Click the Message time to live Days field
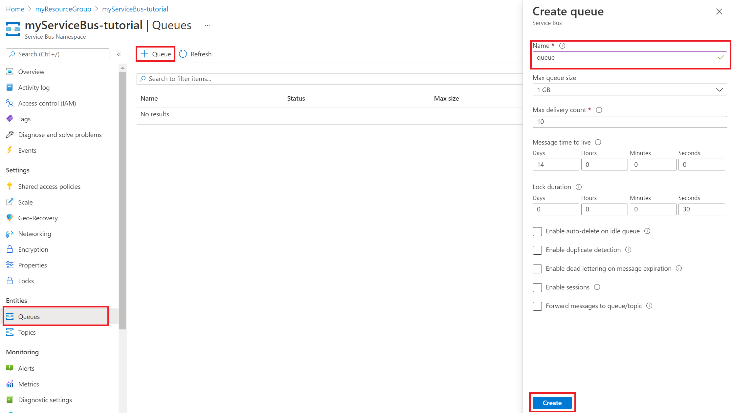This screenshot has width=733, height=413. [556, 164]
